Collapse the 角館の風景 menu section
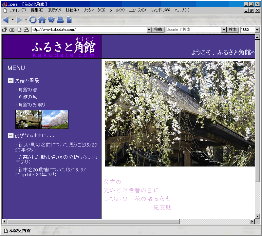This screenshot has width=262, height=236. coord(11,80)
